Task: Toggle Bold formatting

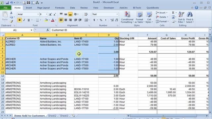Action: (20, 20)
